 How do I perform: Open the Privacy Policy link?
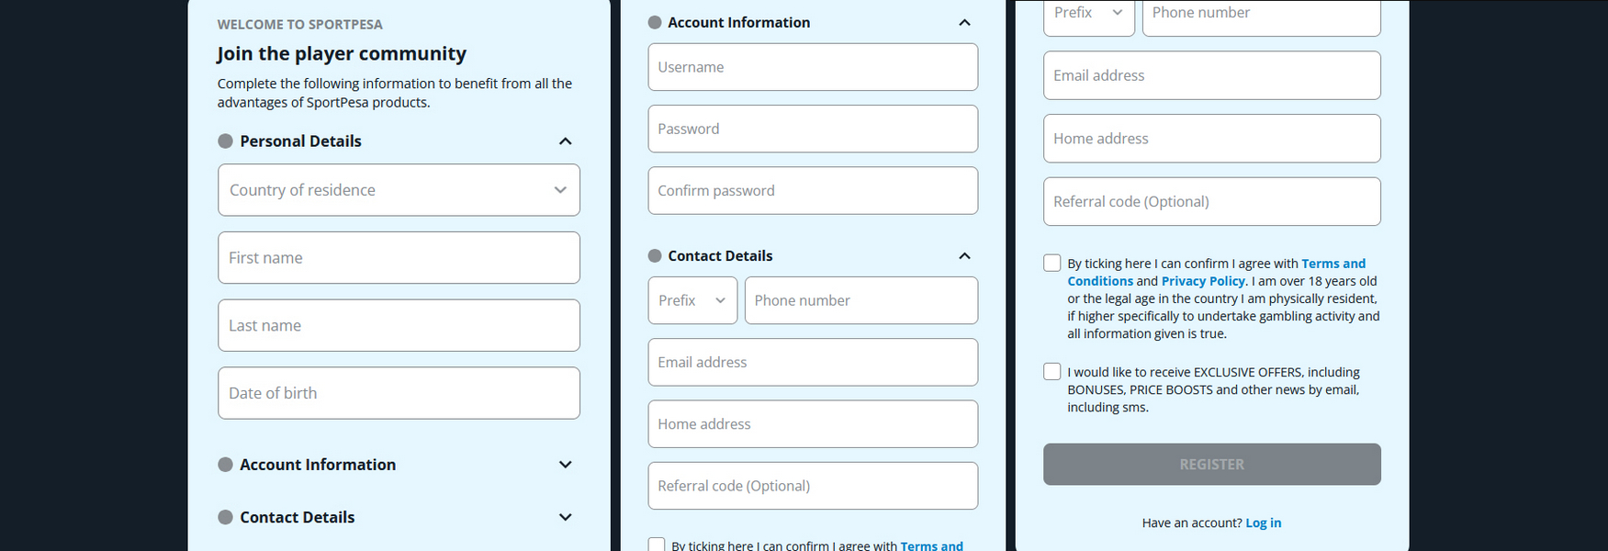(1203, 281)
